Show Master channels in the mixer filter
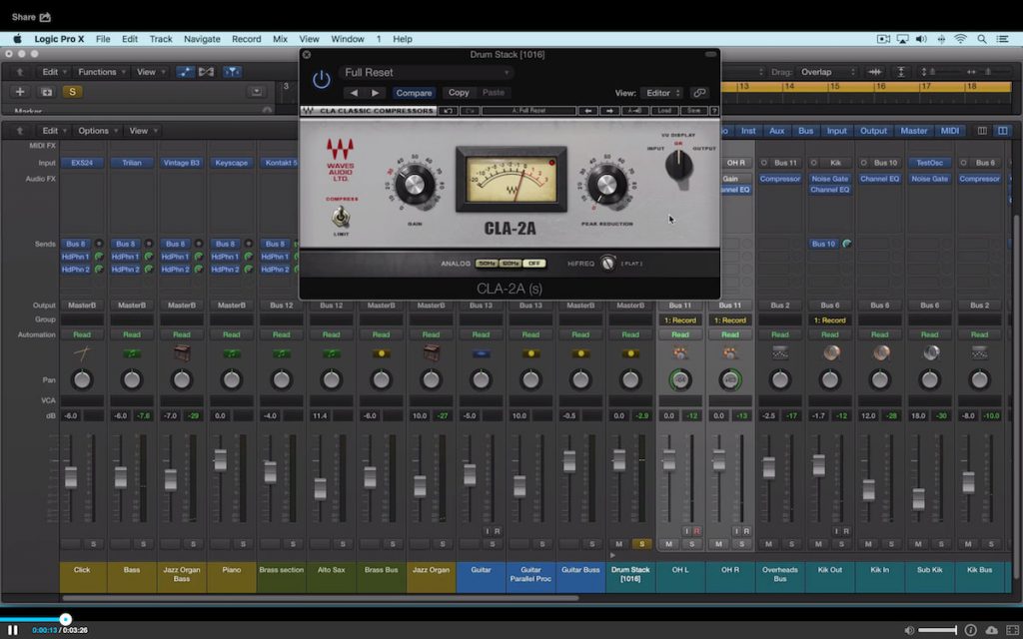Screen dimensions: 1023x639 pos(914,131)
